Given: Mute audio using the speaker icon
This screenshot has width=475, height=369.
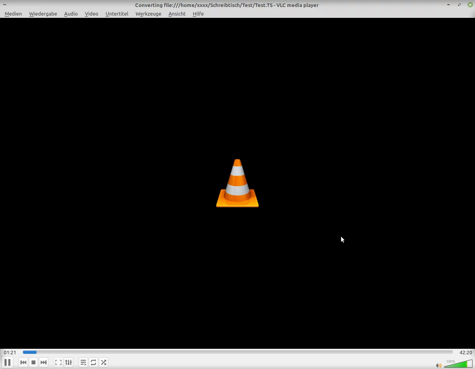Looking at the screenshot, I should [x=439, y=365].
